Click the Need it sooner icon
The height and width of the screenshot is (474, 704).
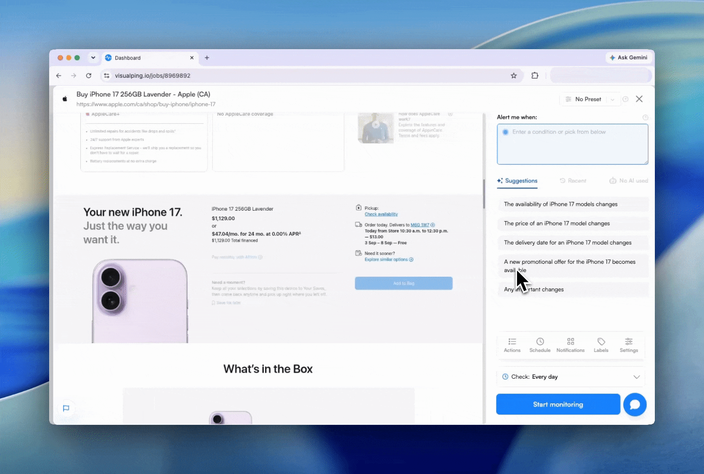(x=359, y=253)
